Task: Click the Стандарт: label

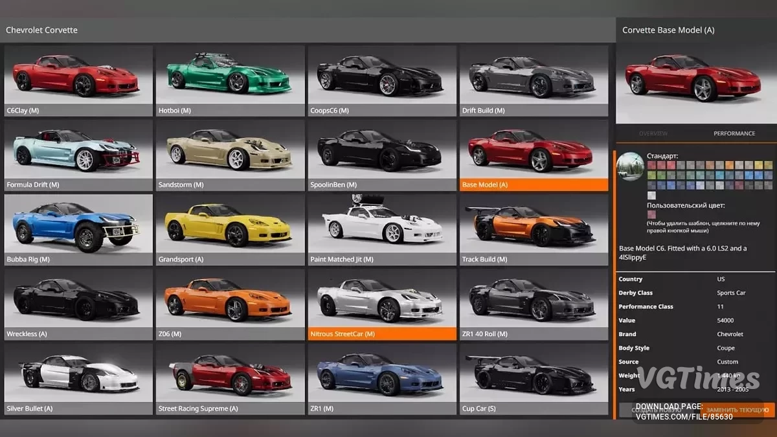Action: pyautogui.click(x=662, y=156)
